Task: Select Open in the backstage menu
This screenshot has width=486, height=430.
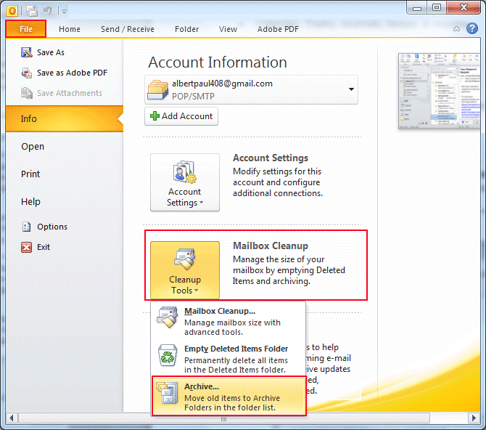Action: coord(33,147)
